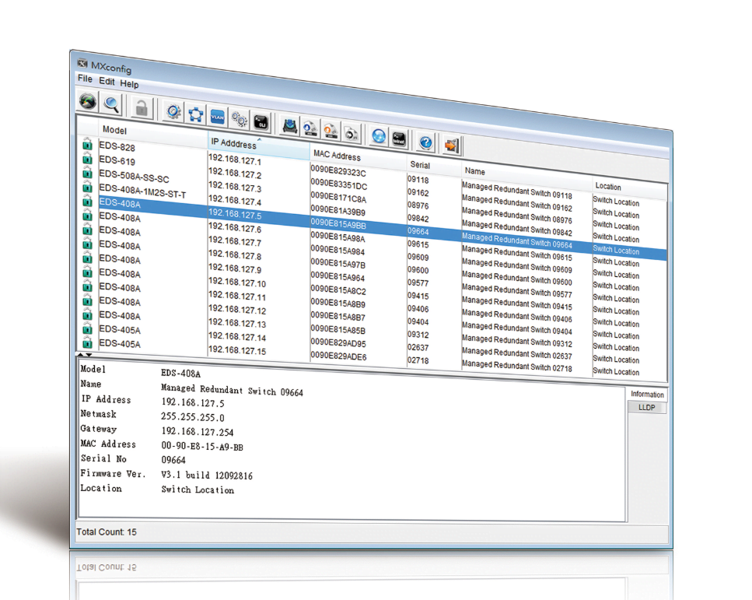752x600 pixels.
Task: Click the green lock icon beside EDS-828
Action: [x=87, y=143]
